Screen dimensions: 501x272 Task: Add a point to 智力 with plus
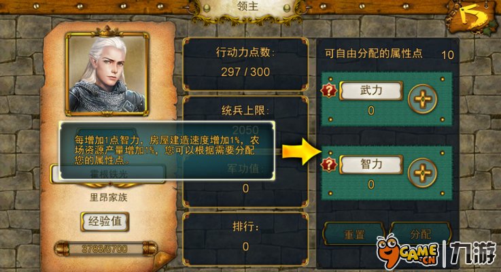[422, 173]
